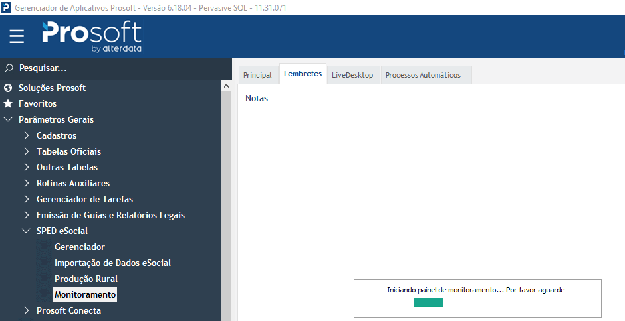Open the Favoritos entry
Screen dimensions: 625x321
click(x=37, y=103)
